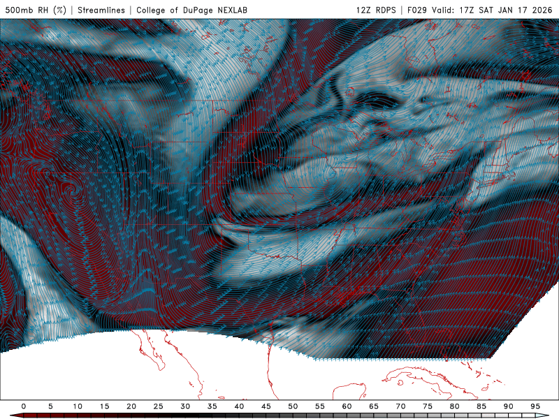Click the 85 value on the color scale

click(x=481, y=406)
